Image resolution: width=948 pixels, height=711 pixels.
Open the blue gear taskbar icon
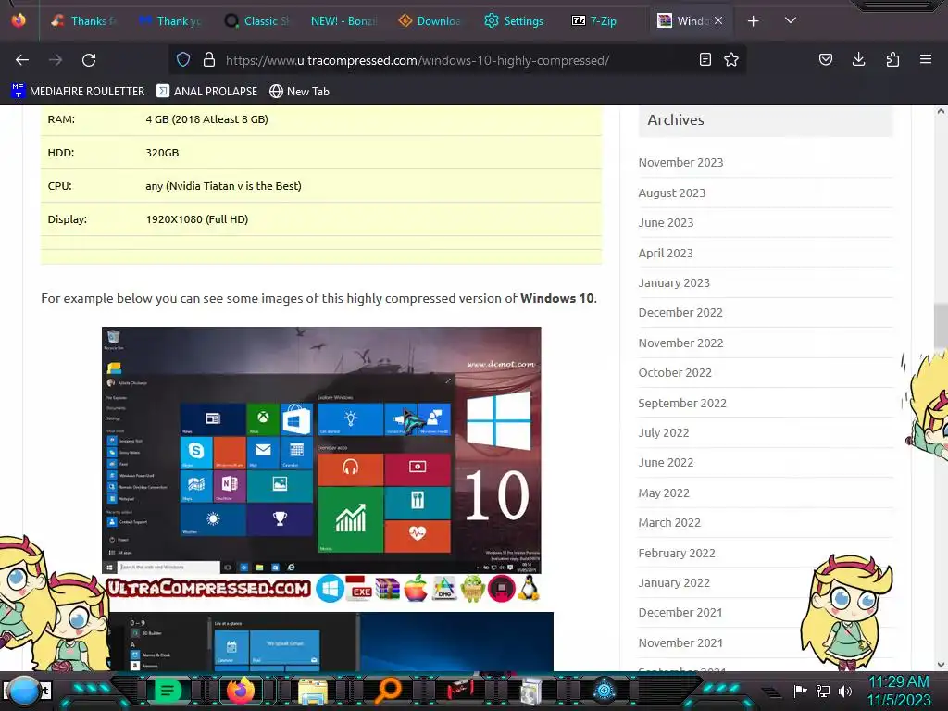click(604, 691)
